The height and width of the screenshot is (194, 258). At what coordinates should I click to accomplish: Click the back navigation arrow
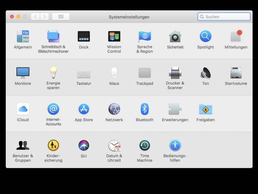(36, 16)
